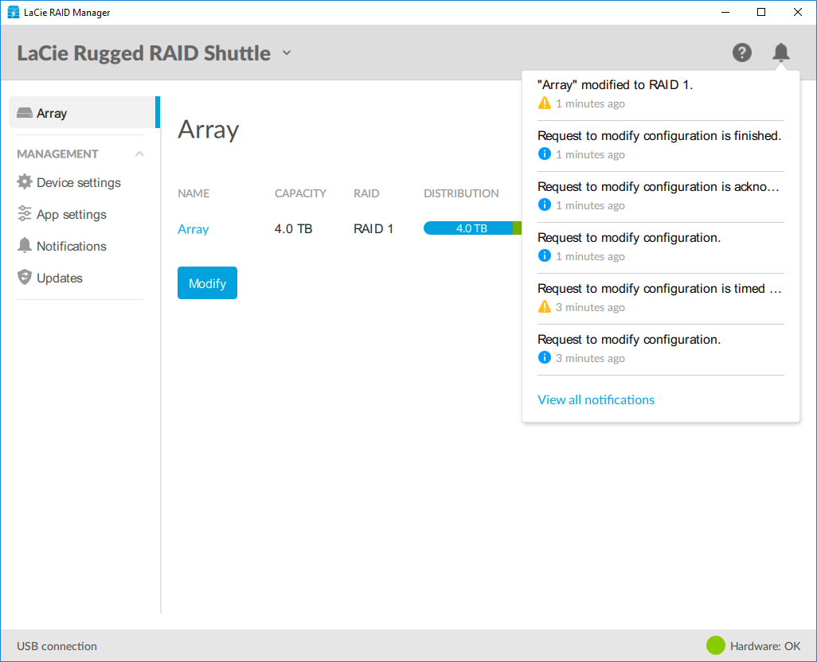Click the LaCie RAID Manager title bar icon

[13, 12]
